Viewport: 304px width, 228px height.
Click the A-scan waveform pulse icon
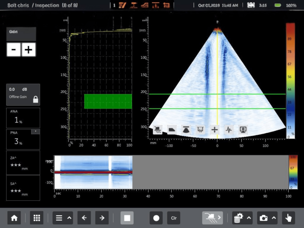[229, 130]
